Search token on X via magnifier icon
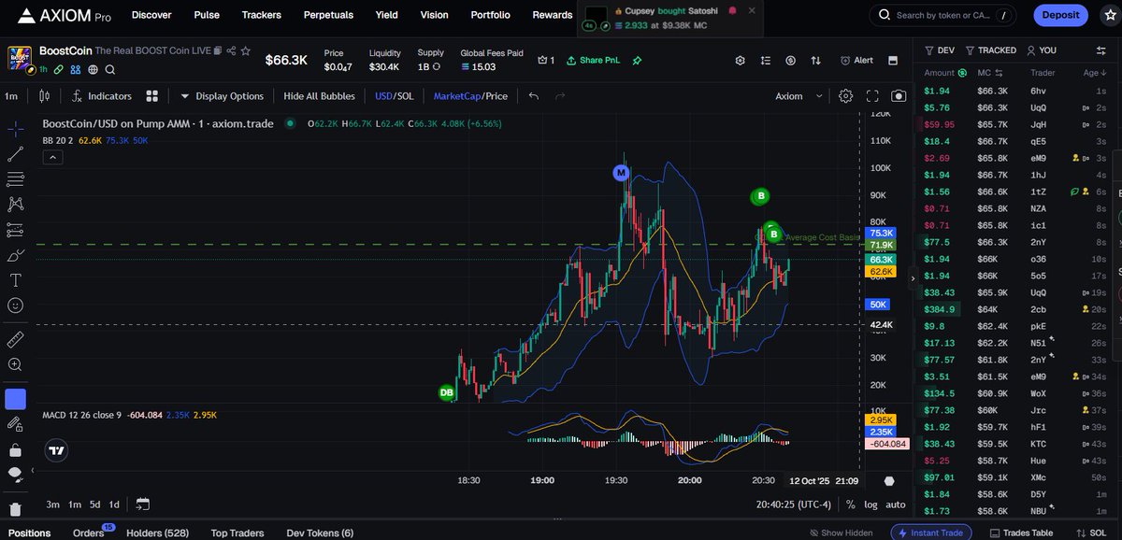Screen dimensions: 1122x540 coord(110,69)
